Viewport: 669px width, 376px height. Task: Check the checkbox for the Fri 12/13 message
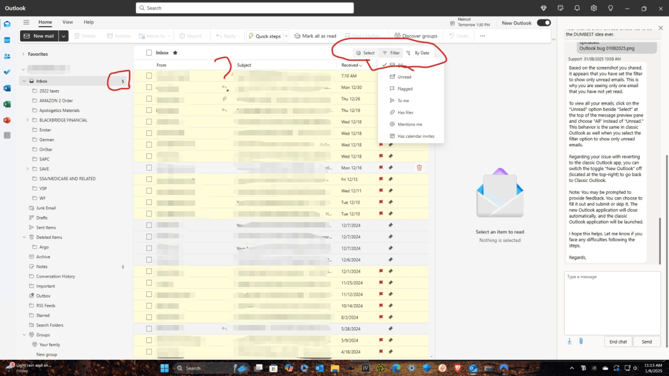pos(149,179)
